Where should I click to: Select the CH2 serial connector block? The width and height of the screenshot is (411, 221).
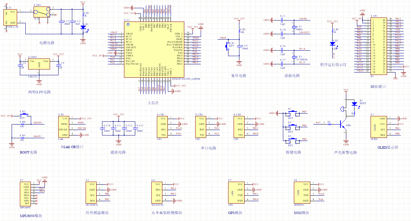[x=201, y=127]
